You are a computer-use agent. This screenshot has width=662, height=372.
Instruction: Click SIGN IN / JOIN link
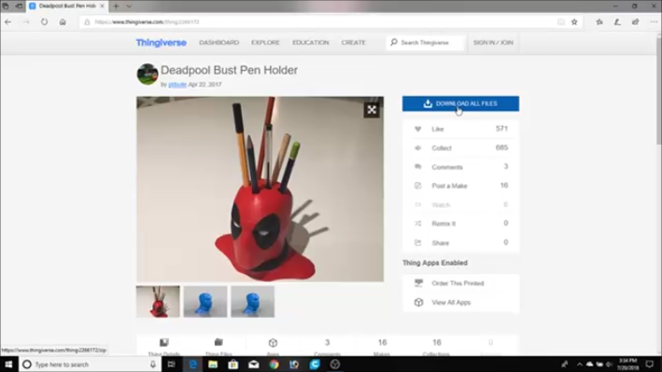coord(493,43)
